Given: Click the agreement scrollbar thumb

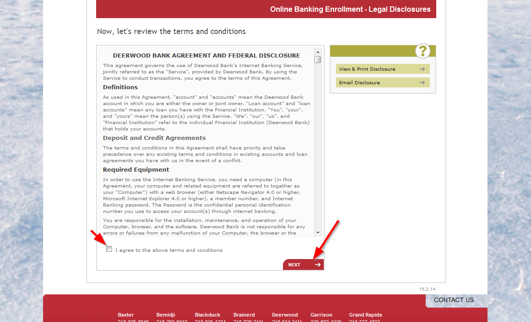Looking at the screenshot, I should tap(318, 59).
